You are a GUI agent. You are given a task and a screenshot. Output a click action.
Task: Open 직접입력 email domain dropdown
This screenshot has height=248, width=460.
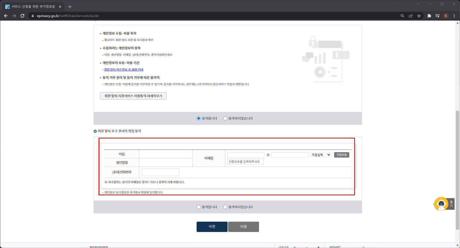[x=321, y=155]
